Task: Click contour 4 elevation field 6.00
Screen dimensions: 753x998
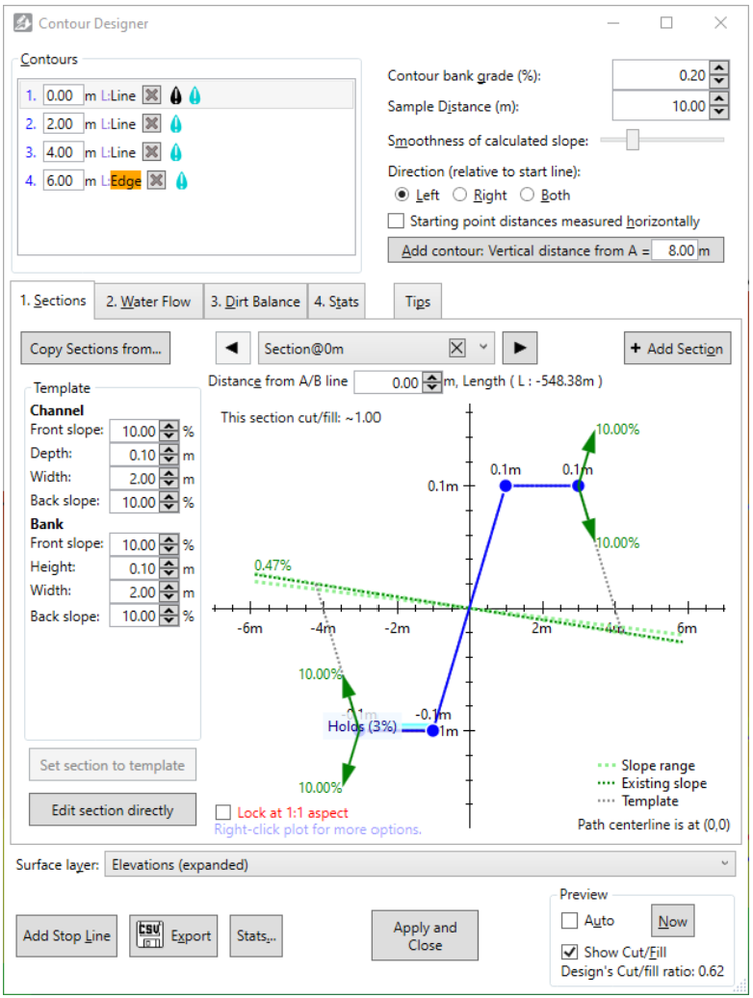Action: point(63,181)
